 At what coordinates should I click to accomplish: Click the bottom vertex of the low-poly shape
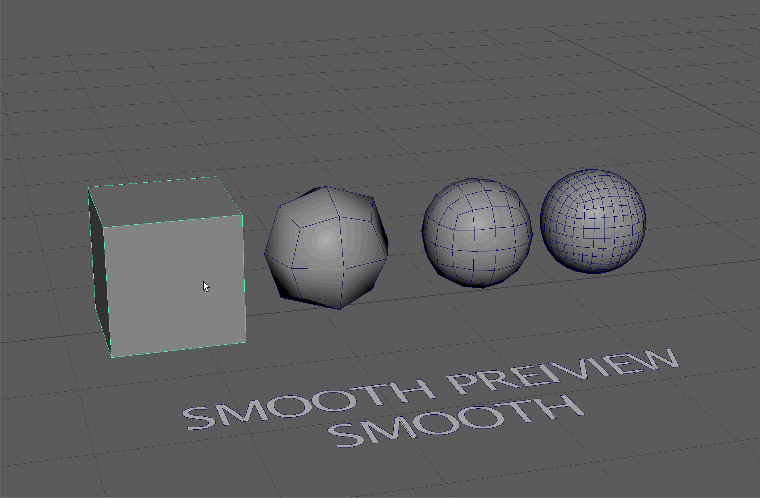point(340,309)
